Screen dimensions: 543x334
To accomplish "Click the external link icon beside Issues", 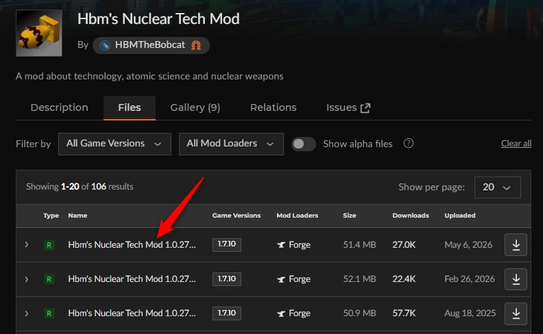I will pyautogui.click(x=365, y=108).
